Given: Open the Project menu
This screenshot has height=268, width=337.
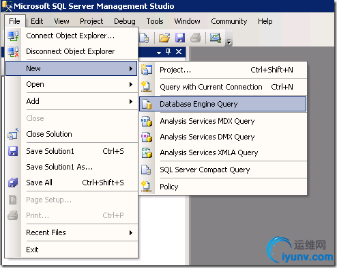Looking at the screenshot, I should [x=91, y=21].
